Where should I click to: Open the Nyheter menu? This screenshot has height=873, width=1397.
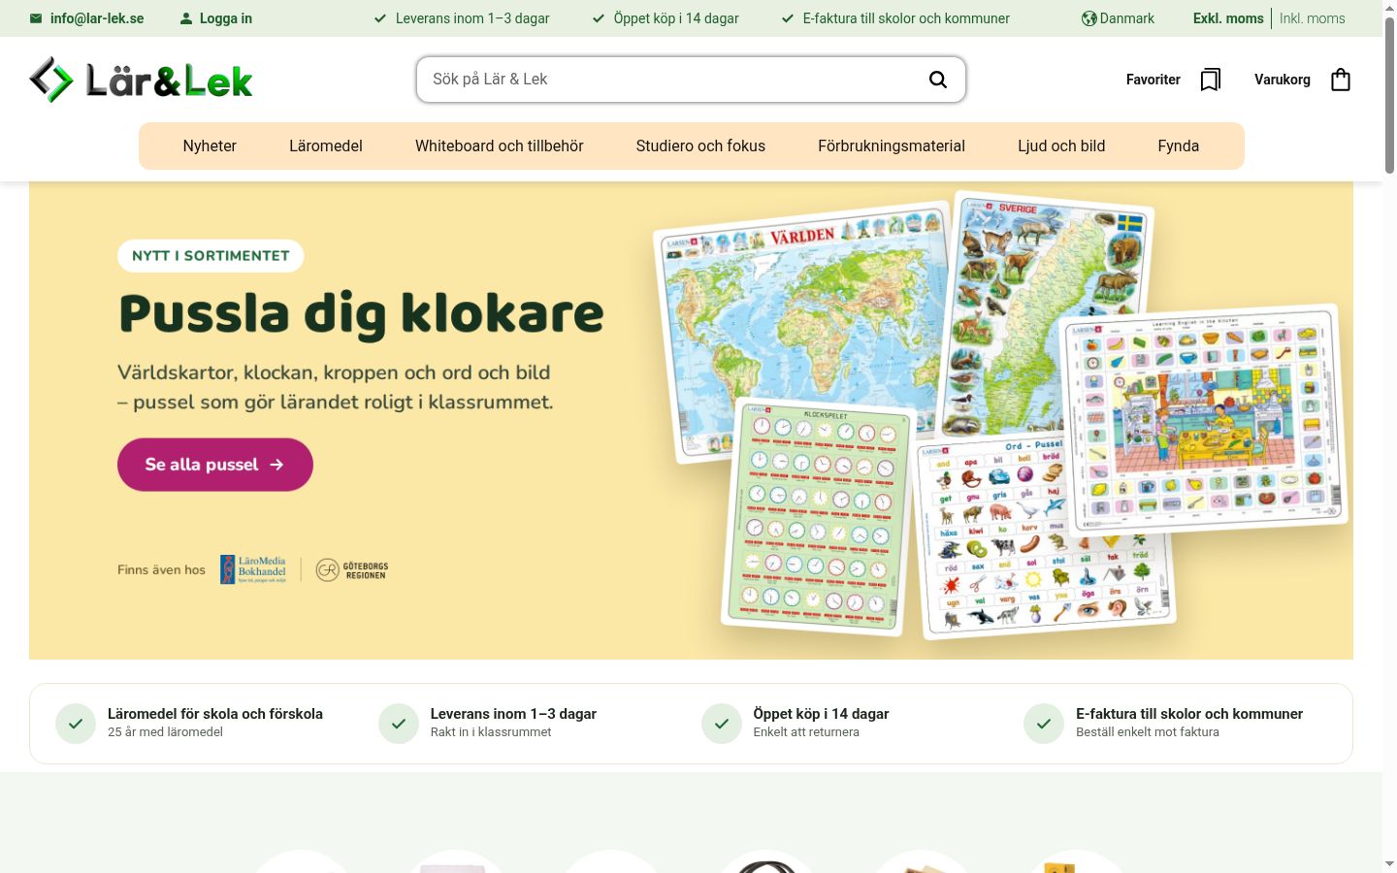pos(210,146)
